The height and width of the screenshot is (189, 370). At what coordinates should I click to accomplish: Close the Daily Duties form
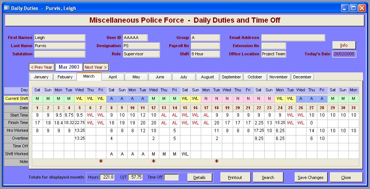pos(346,177)
